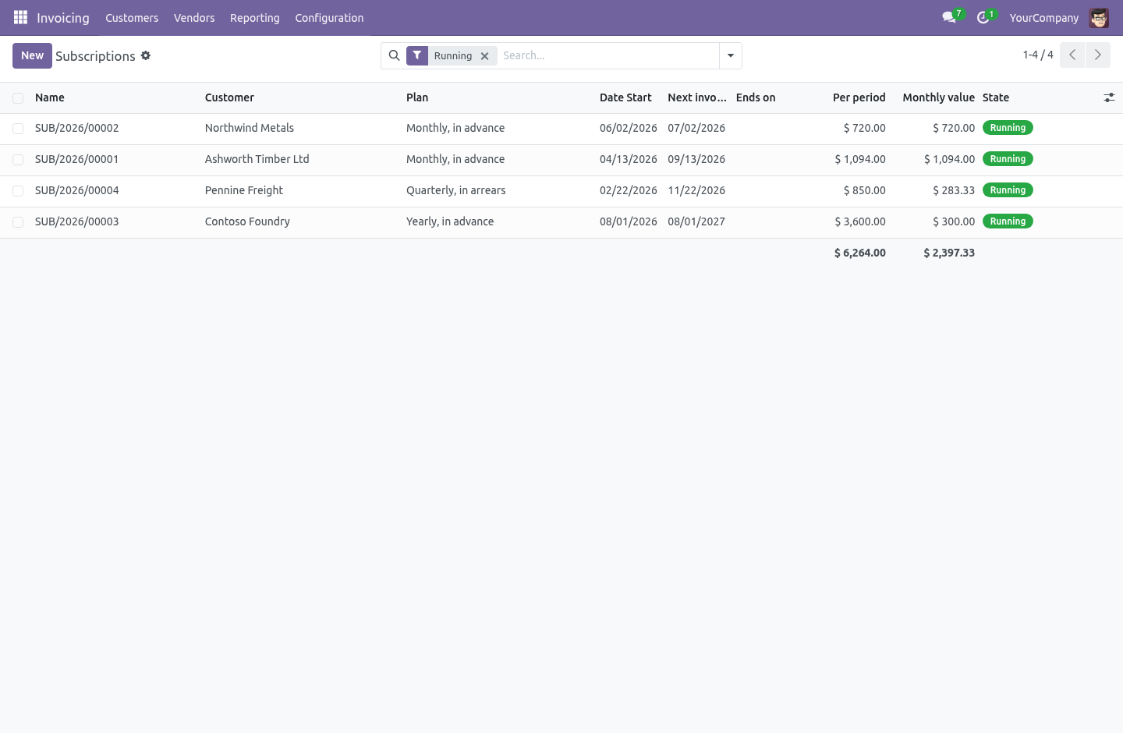Click the $ 3,600.00 per period value

[x=860, y=221]
